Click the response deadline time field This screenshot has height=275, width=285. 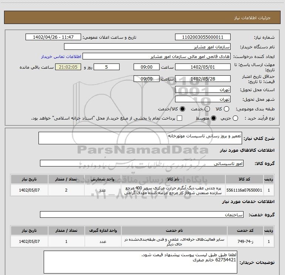pos(147,67)
